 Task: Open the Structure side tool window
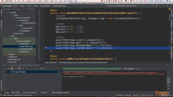pyautogui.click(x=1, y=25)
